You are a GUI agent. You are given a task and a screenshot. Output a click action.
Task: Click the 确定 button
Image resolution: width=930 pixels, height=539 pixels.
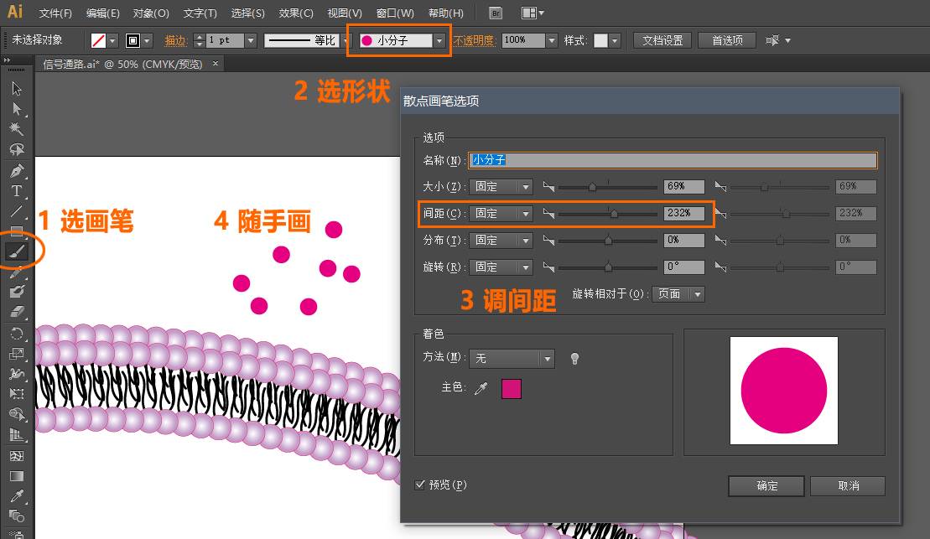(766, 485)
